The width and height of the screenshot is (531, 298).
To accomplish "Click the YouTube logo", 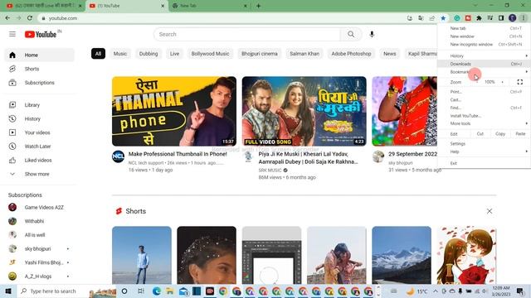I will [41, 34].
